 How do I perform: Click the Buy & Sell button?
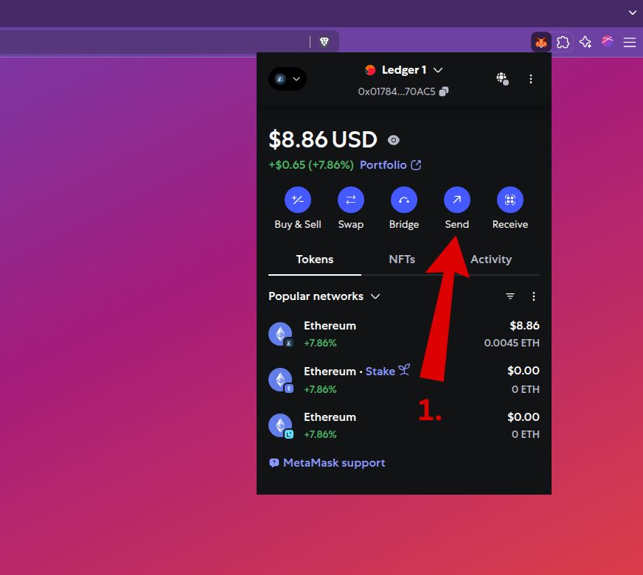298,208
